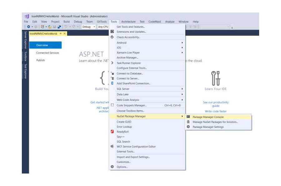The width and height of the screenshot is (281, 186).
Task: Select the Overview page button
Action: (x=45, y=45)
